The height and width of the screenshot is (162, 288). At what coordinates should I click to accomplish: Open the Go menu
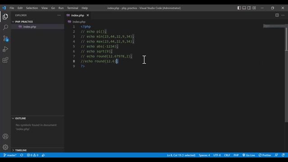click(x=53, y=8)
